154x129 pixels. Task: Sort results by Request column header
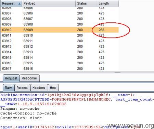click(11, 3)
